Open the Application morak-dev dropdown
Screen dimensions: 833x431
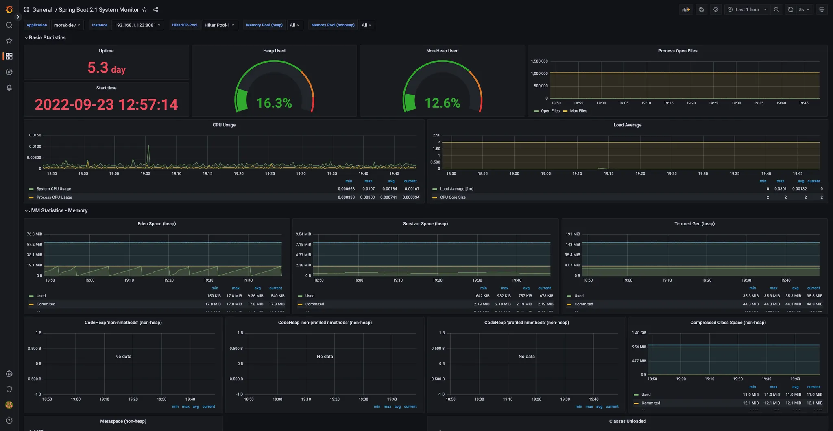tap(67, 25)
